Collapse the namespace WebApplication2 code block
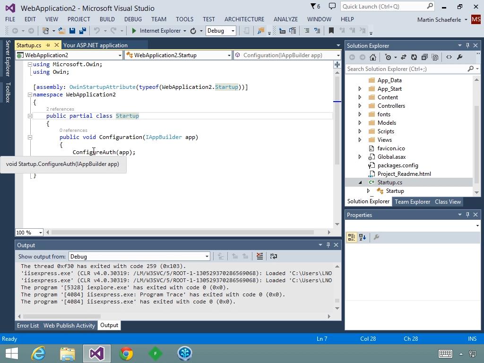Viewport: 484px width, 363px height. point(30,95)
